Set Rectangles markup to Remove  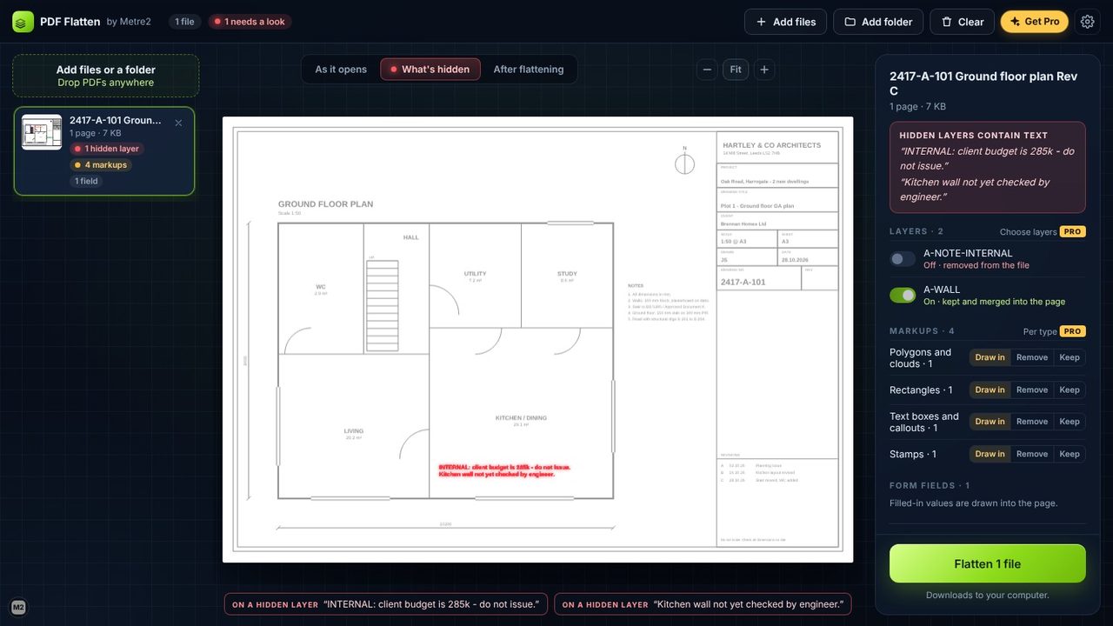tap(1032, 390)
